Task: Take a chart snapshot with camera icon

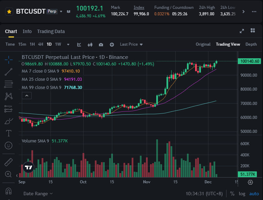Action: point(101,45)
